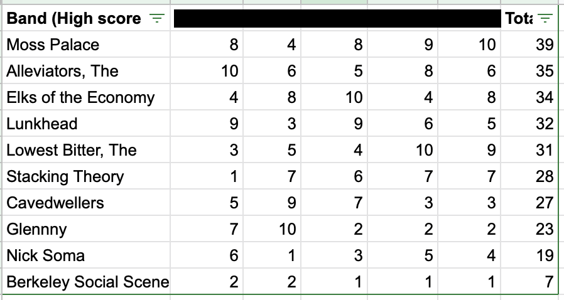The width and height of the screenshot is (564, 300).
Task: Click Moss Palace total value 39
Action: point(529,44)
